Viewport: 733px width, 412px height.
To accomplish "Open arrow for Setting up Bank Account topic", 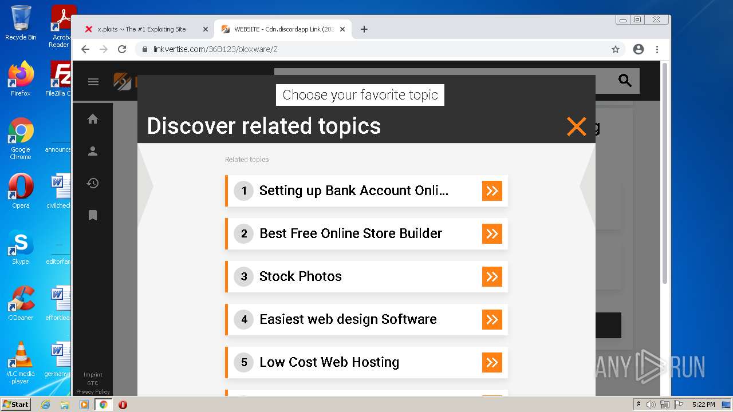I will (492, 191).
